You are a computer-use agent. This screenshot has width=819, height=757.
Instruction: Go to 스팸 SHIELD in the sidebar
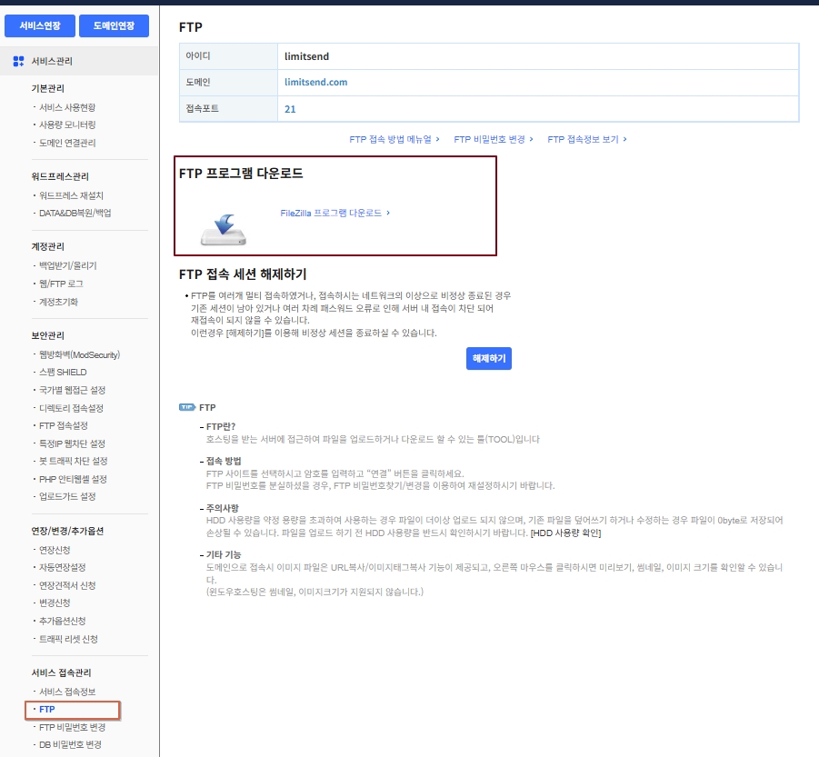click(63, 373)
